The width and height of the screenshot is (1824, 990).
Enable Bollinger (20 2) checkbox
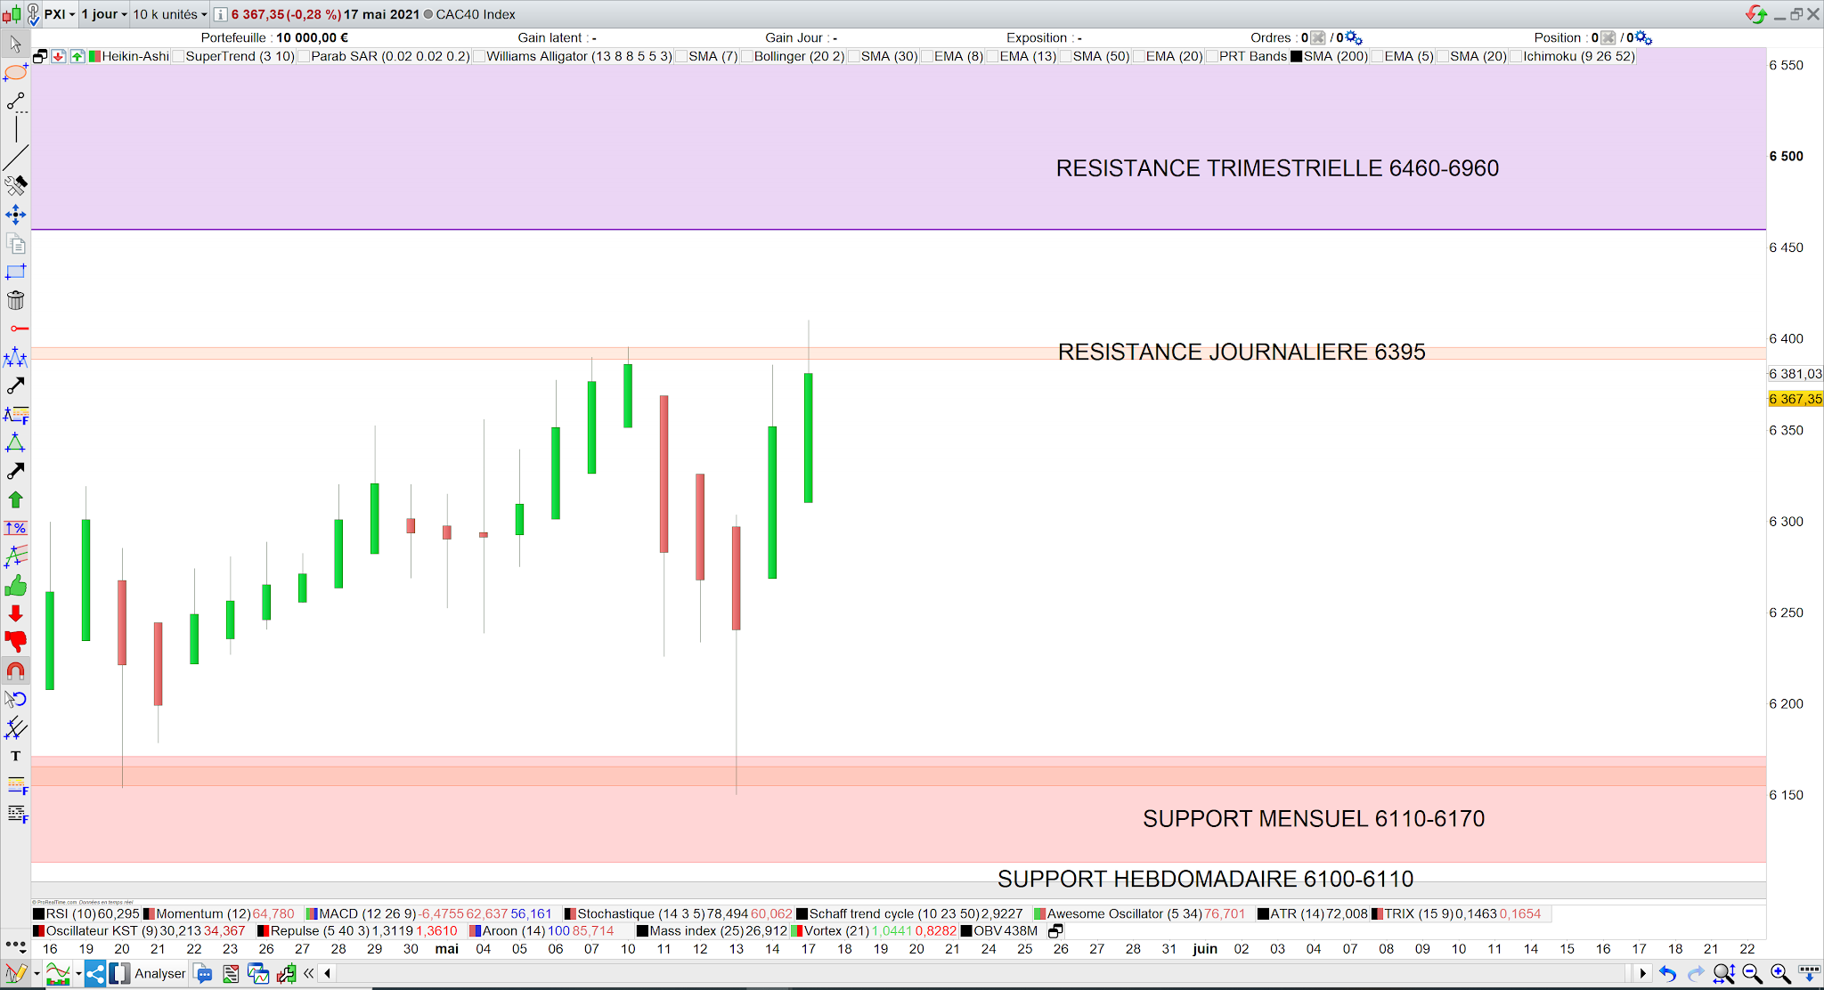point(746,56)
